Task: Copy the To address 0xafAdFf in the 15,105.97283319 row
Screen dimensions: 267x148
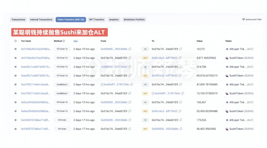Action: [183, 94]
